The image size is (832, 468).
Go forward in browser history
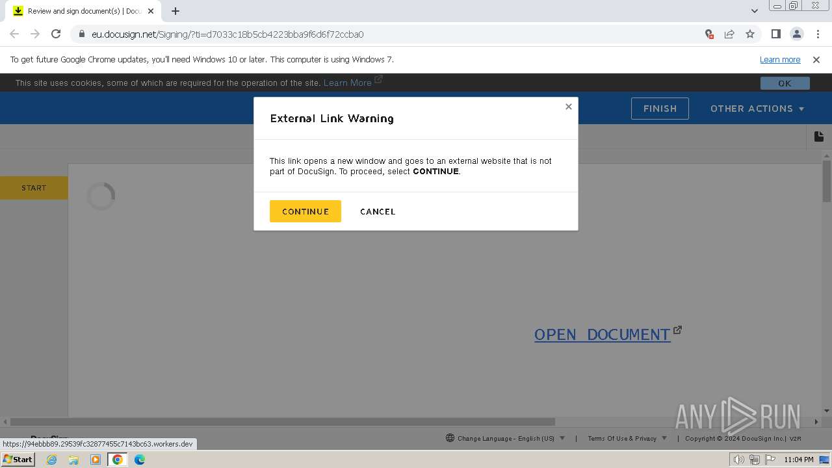pos(35,34)
